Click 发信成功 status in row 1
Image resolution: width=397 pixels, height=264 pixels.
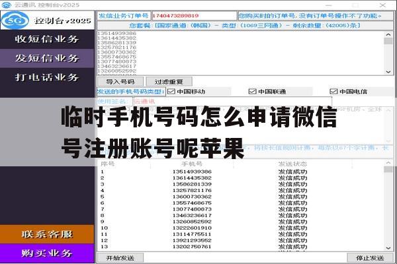click(x=292, y=172)
